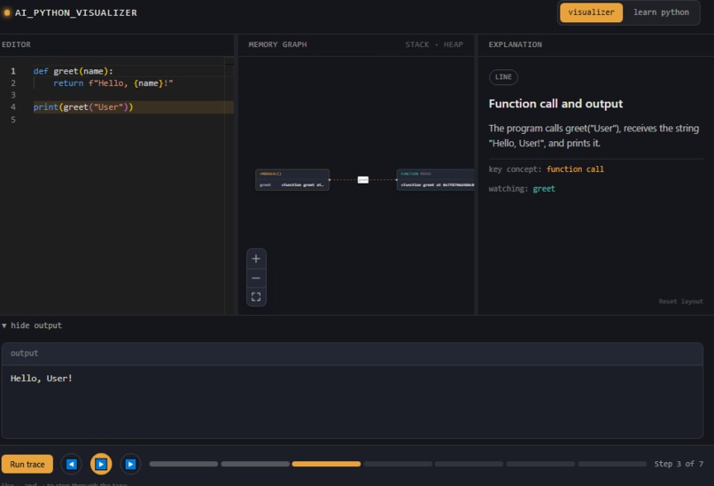Click line number 5 in editor gutter
This screenshot has height=486, width=714.
coord(13,120)
